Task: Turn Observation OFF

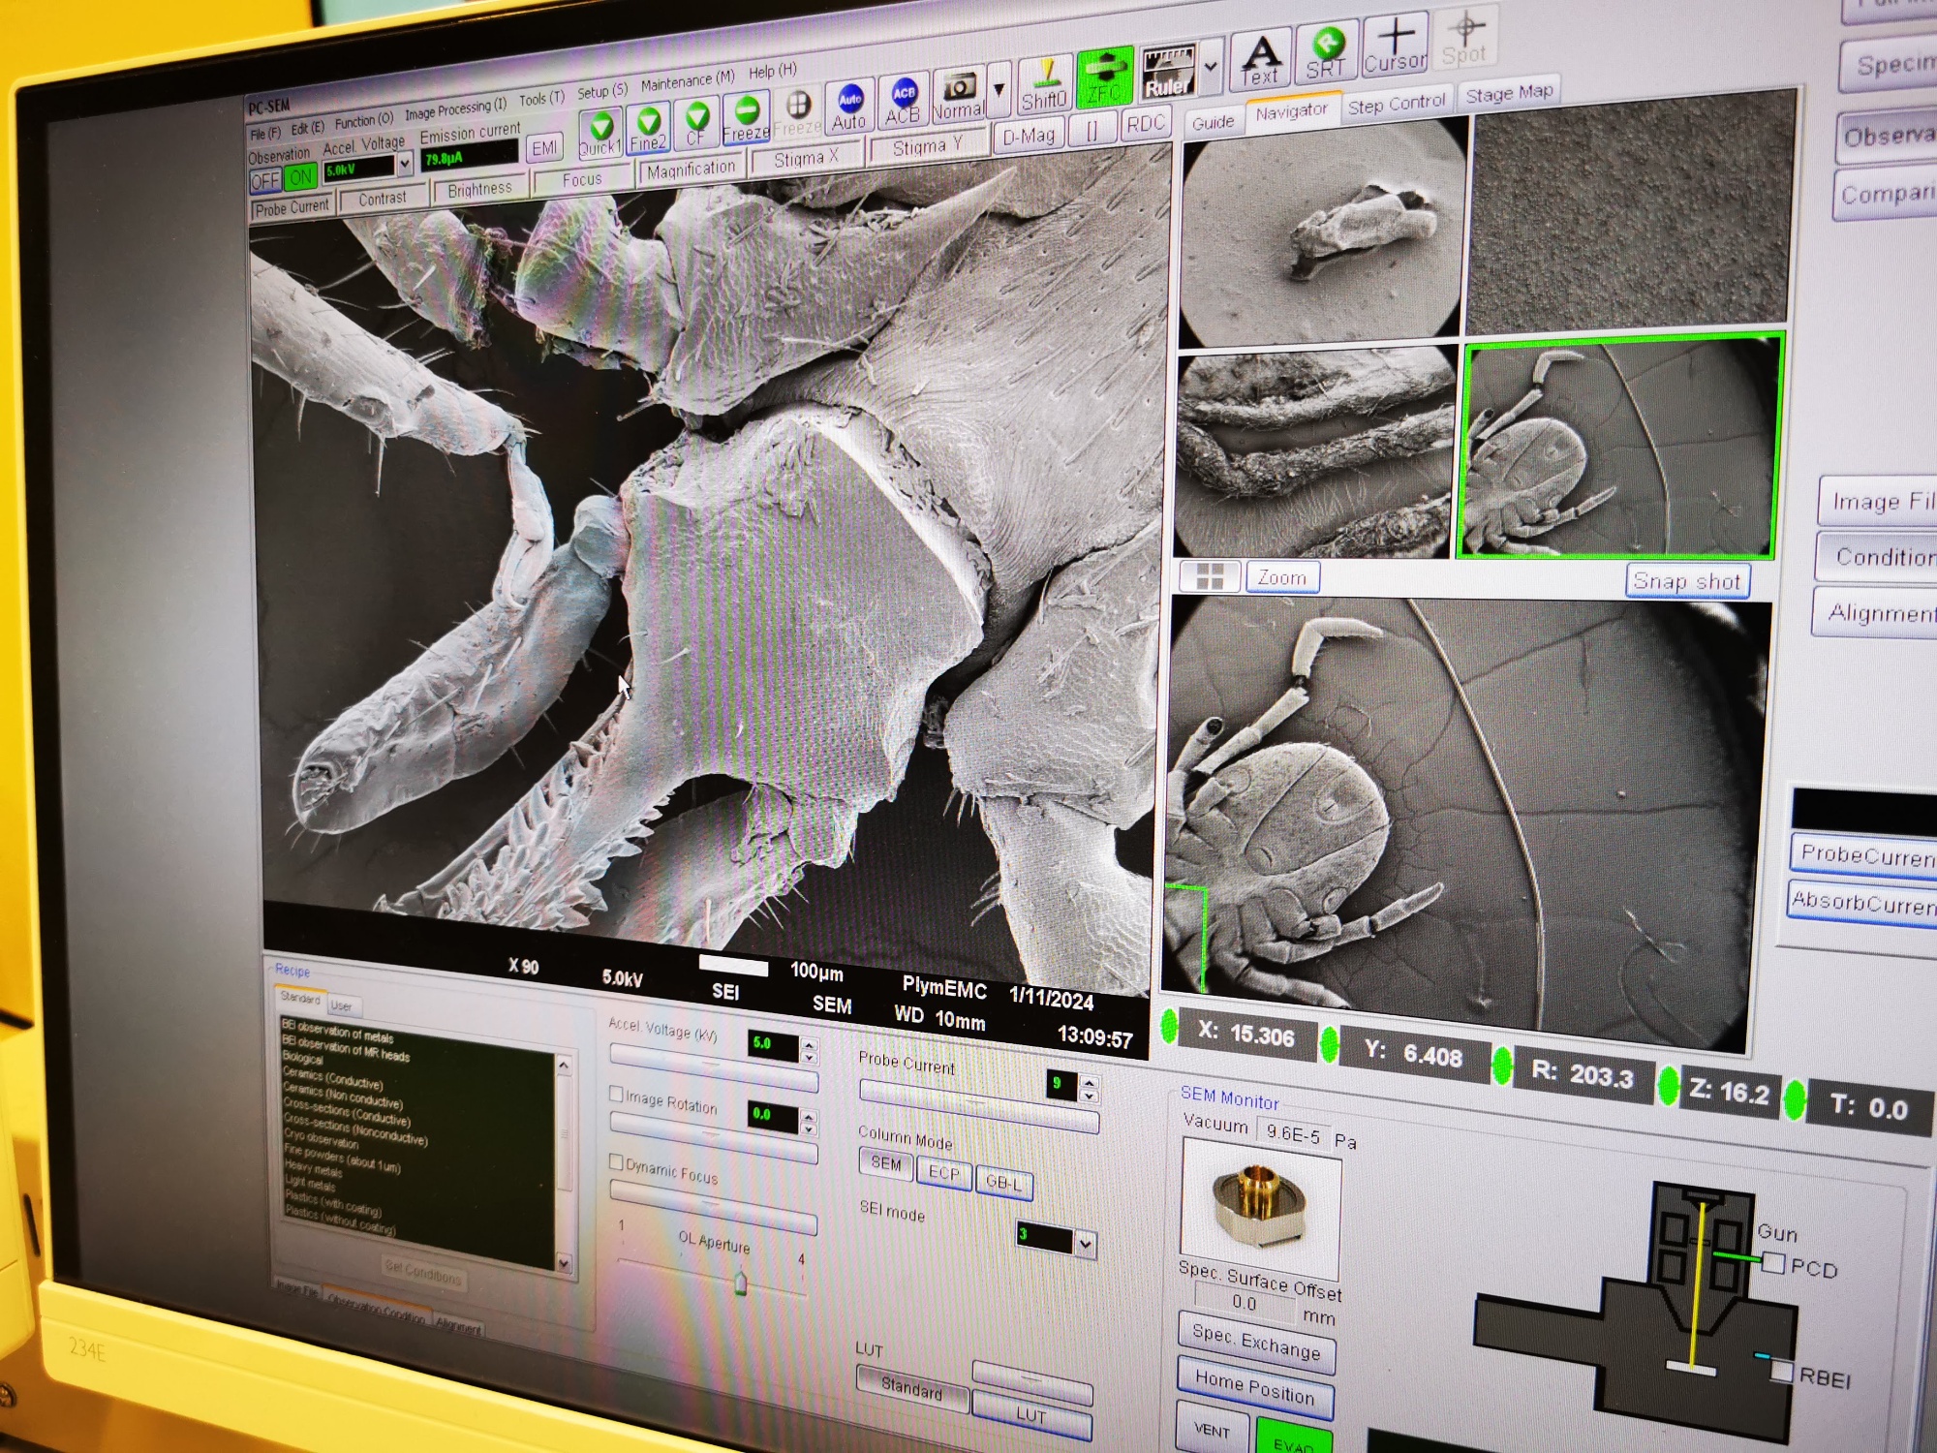Action: point(264,181)
